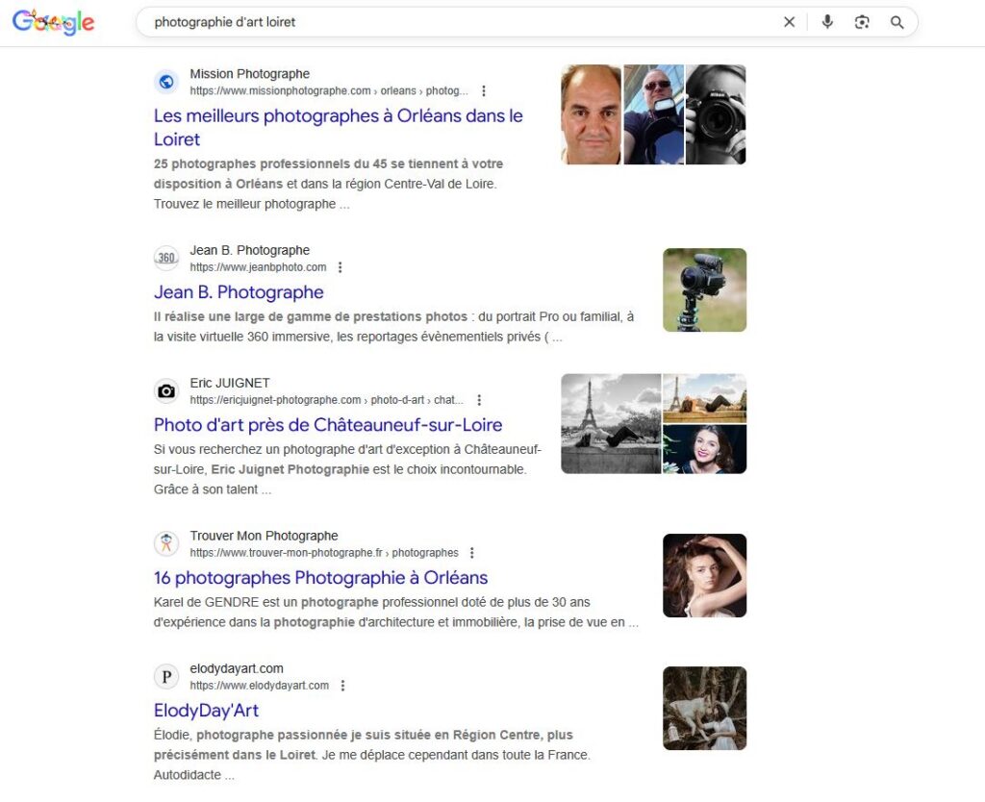Viewport: 985px width, 802px height.
Task: Click forest couple ElodyDay'Art thumbnail
Action: (705, 709)
